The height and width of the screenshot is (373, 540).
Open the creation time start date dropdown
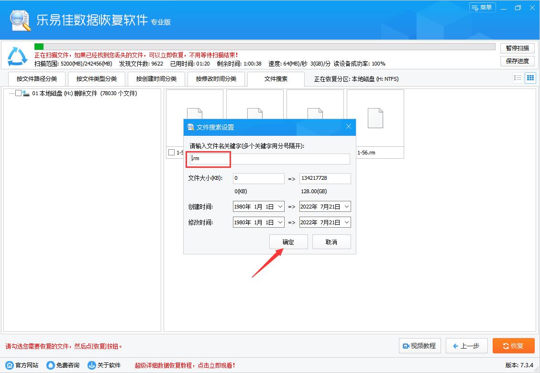click(280, 206)
